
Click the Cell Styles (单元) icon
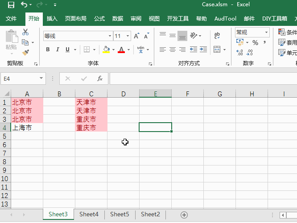[x=282, y=53]
